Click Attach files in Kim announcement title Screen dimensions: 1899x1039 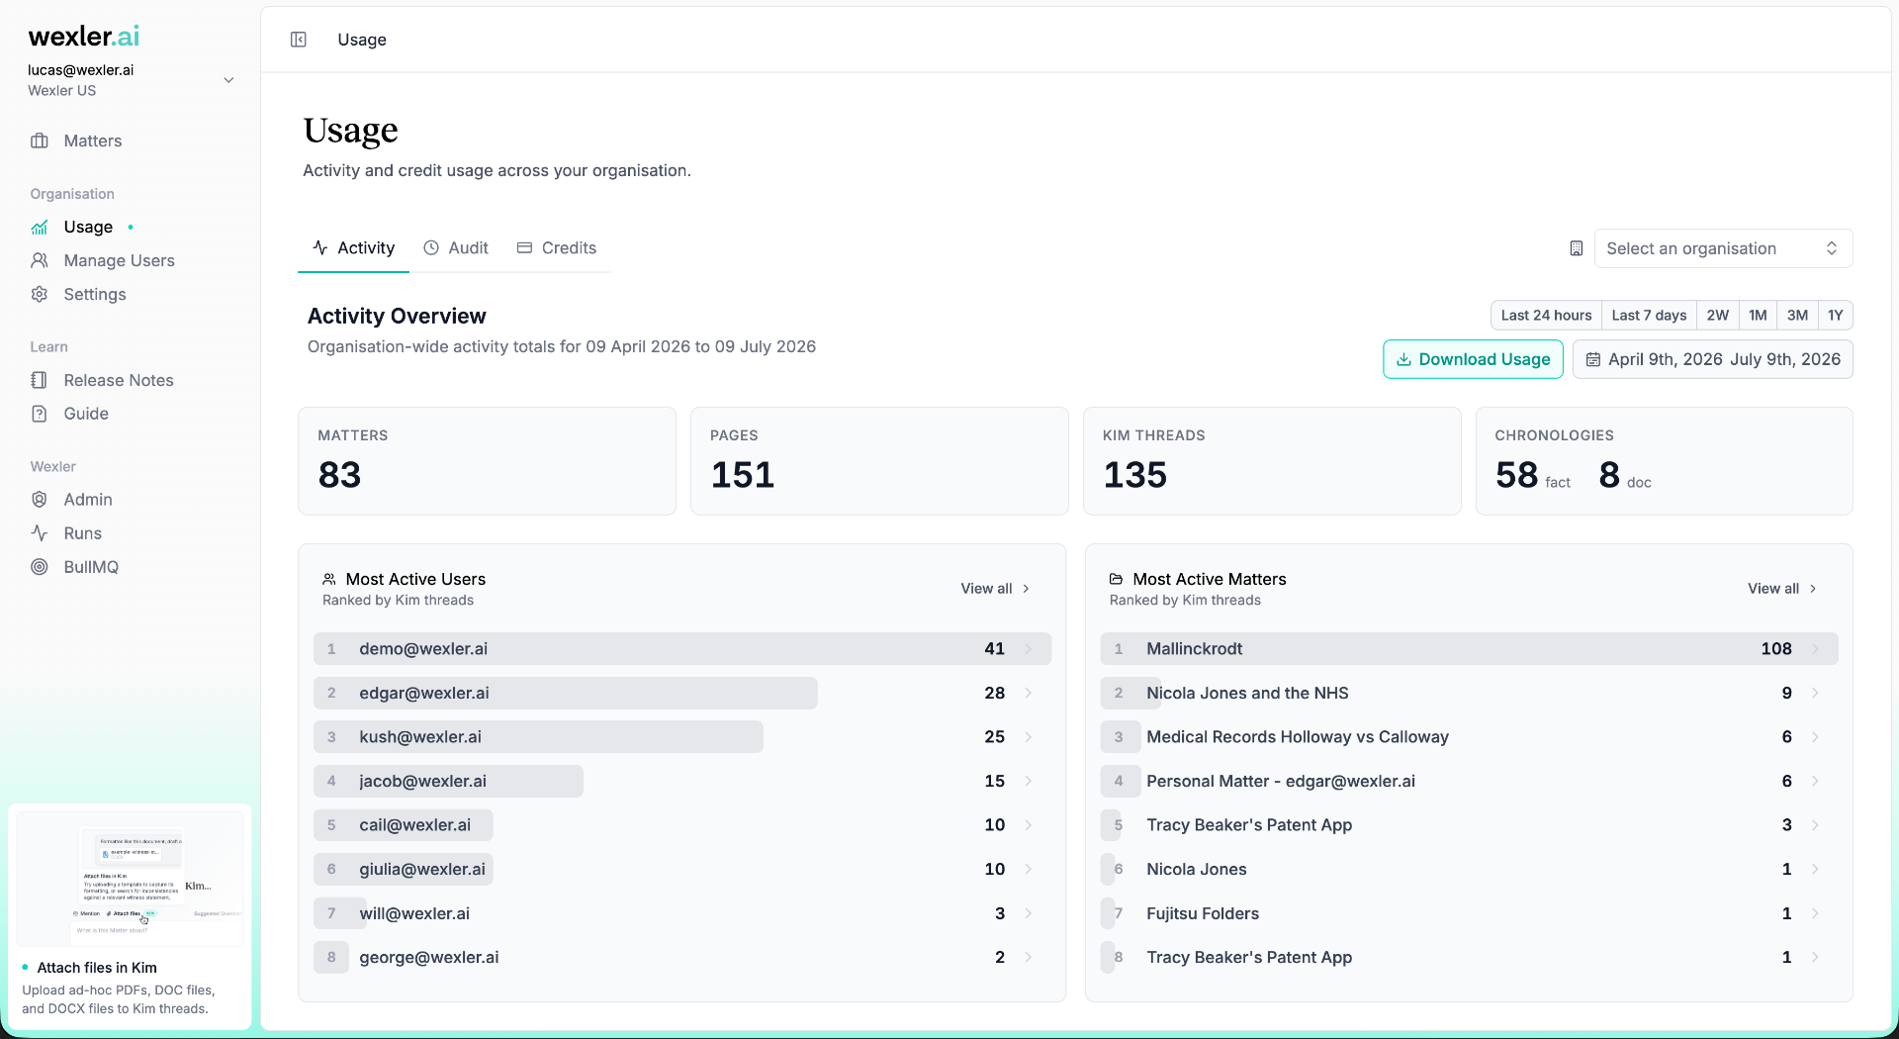coord(97,968)
